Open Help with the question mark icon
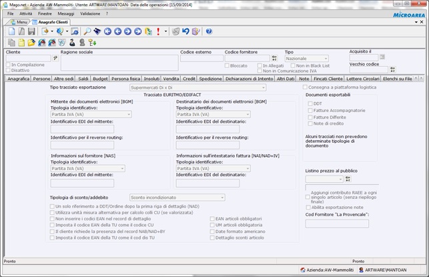This screenshot has height=277, width=429. 209,31
